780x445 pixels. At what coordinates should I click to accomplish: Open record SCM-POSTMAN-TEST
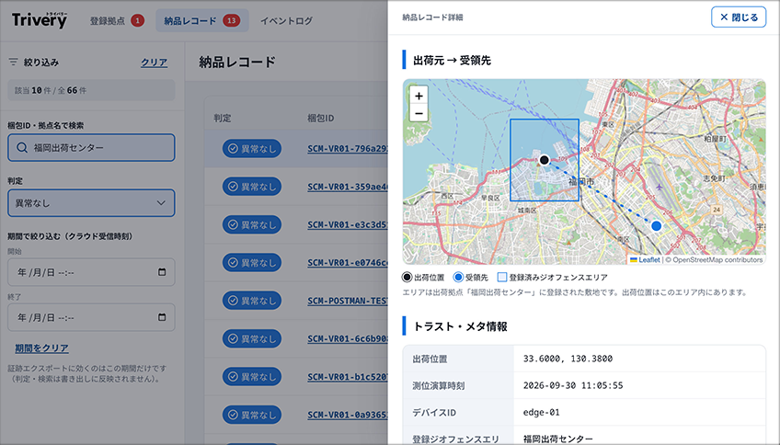pyautogui.click(x=347, y=301)
